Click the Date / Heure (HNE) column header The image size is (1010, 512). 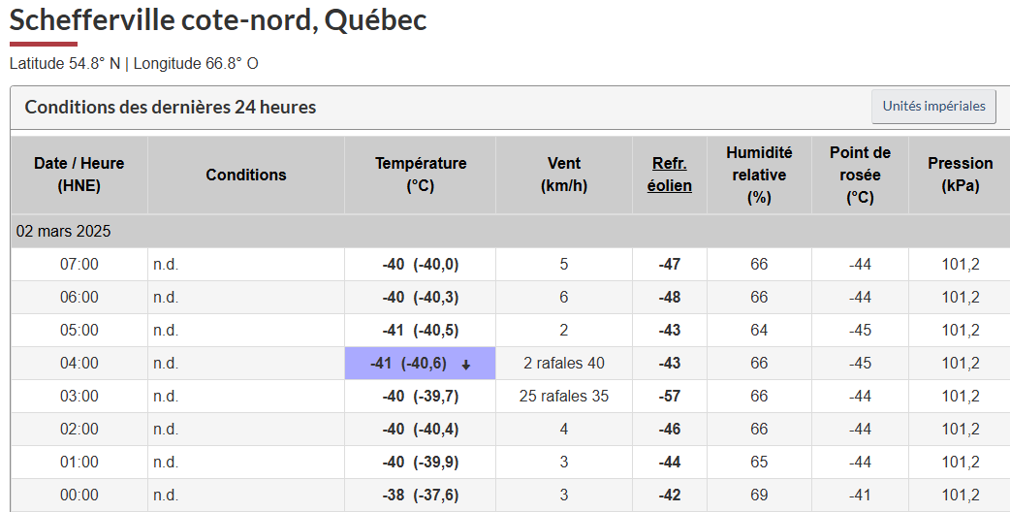tap(79, 175)
